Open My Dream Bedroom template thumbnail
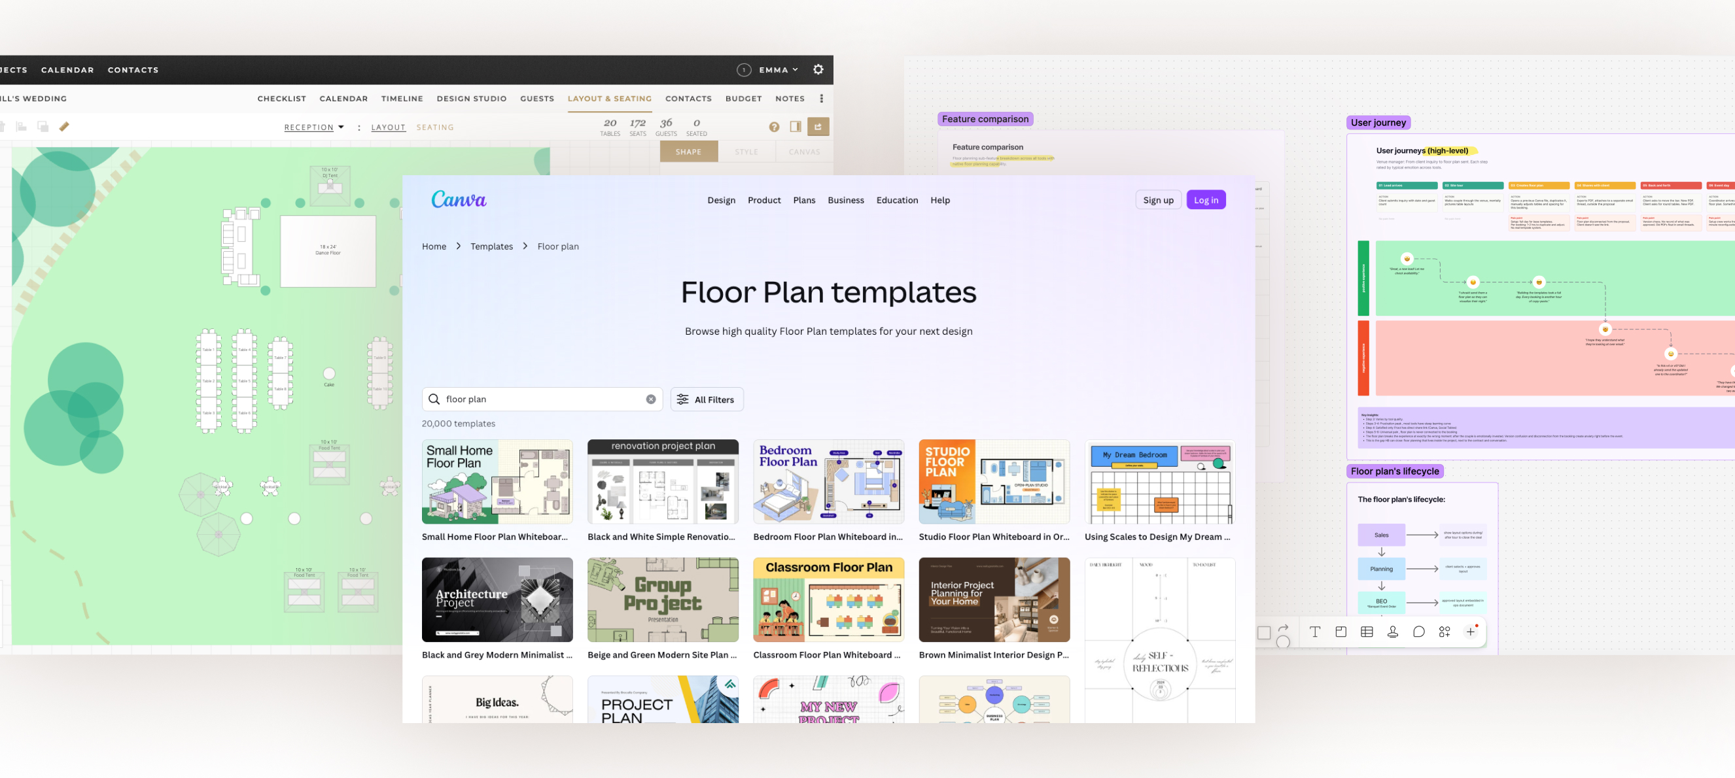 [x=1160, y=482]
